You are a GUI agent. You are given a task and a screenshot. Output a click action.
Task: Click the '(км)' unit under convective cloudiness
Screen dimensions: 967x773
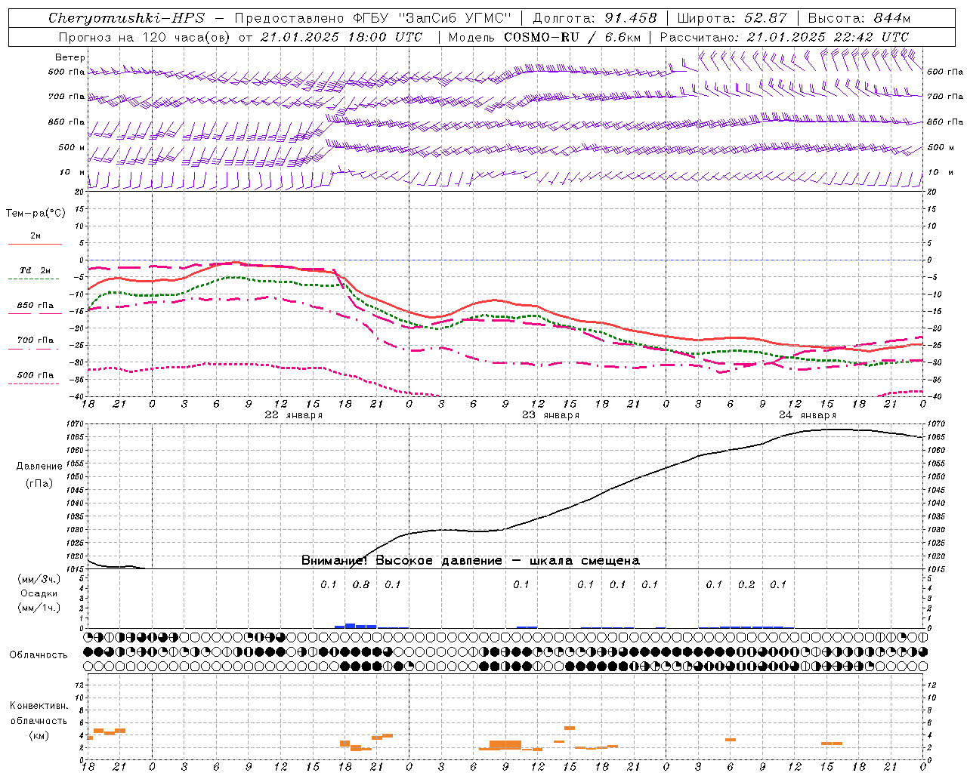point(39,735)
